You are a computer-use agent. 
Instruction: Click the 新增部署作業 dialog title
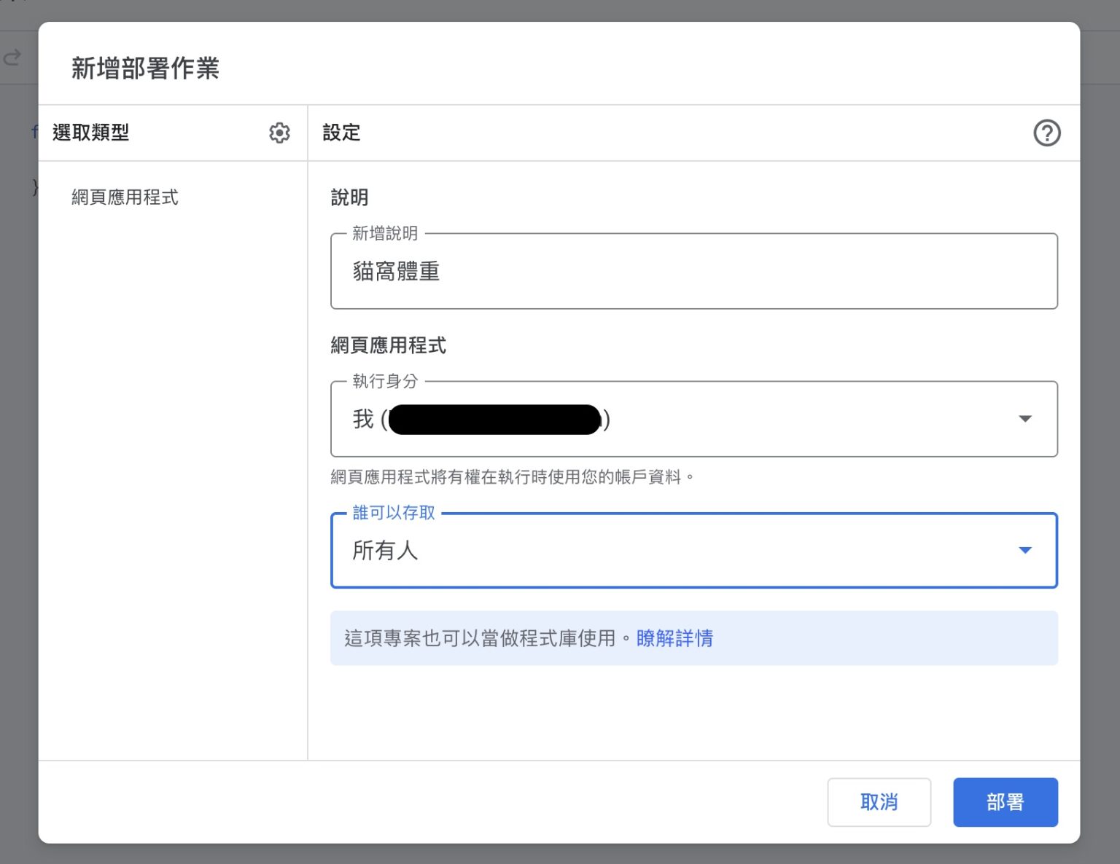tap(145, 68)
